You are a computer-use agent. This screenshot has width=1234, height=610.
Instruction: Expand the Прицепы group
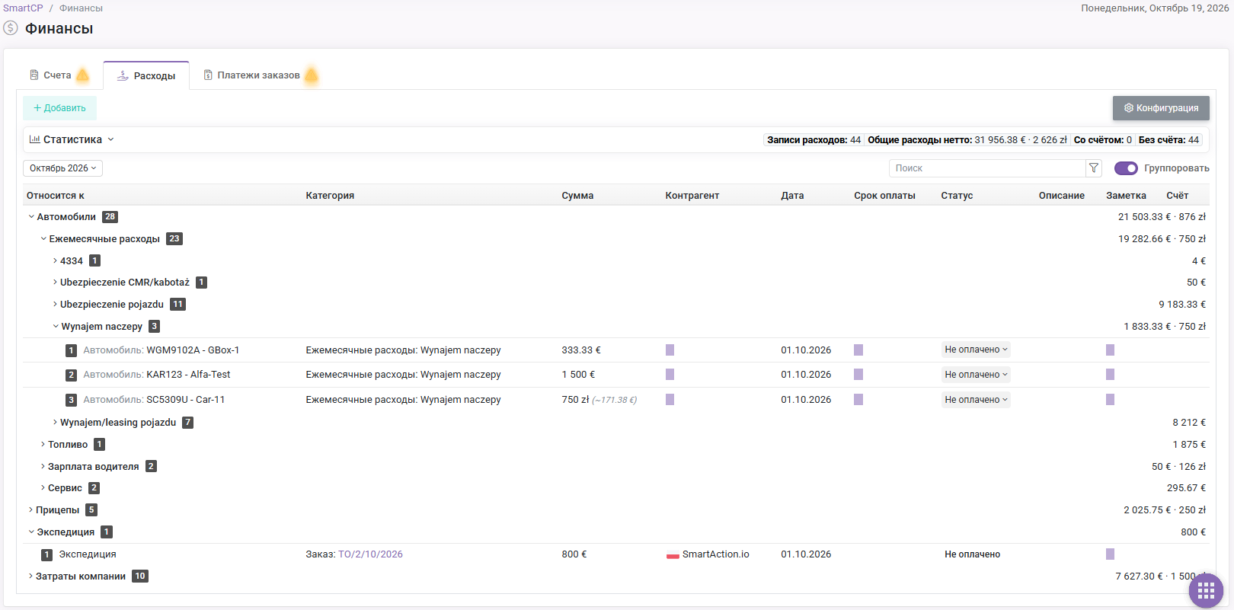[x=30, y=510]
